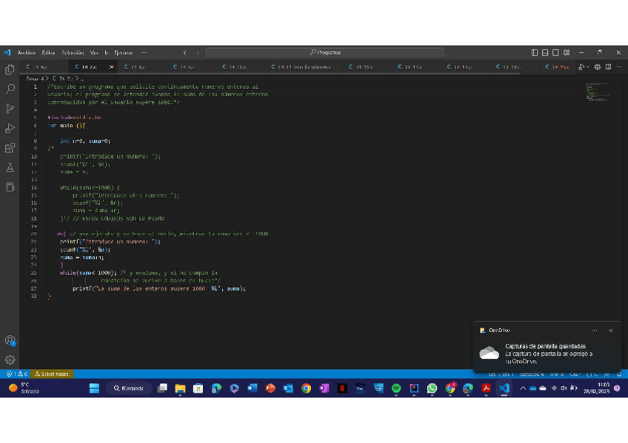Expand more editor actions ellipsis

tap(618, 67)
